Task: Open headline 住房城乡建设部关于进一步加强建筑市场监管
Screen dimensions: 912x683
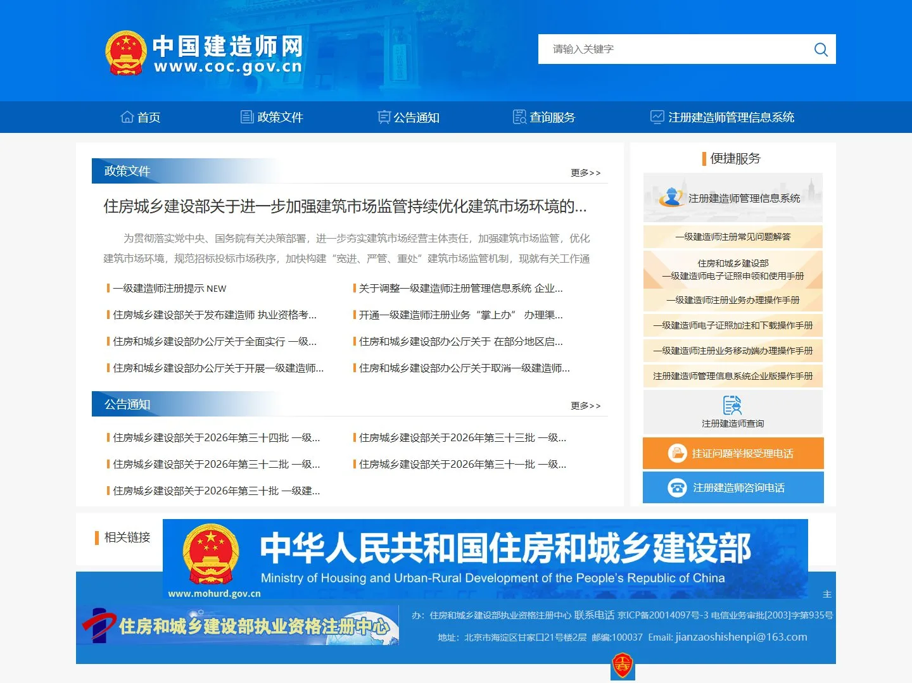Action: click(x=345, y=206)
